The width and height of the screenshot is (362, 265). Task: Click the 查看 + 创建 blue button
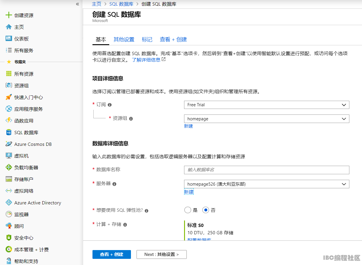coord(112,254)
